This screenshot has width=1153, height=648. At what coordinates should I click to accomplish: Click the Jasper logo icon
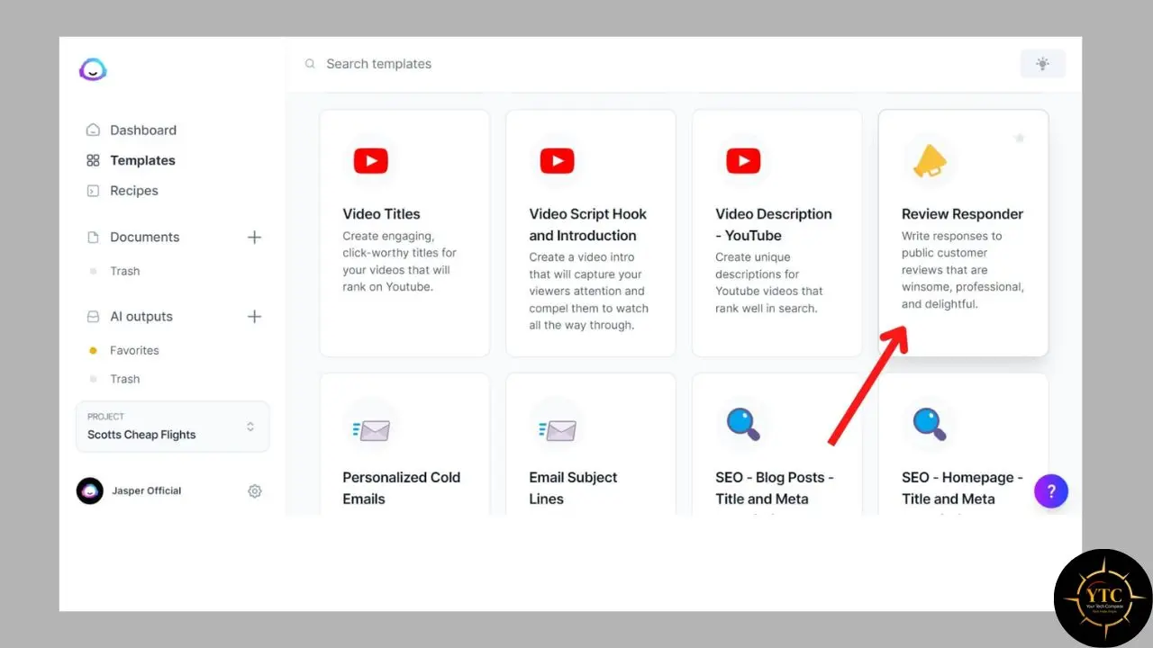[93, 69]
